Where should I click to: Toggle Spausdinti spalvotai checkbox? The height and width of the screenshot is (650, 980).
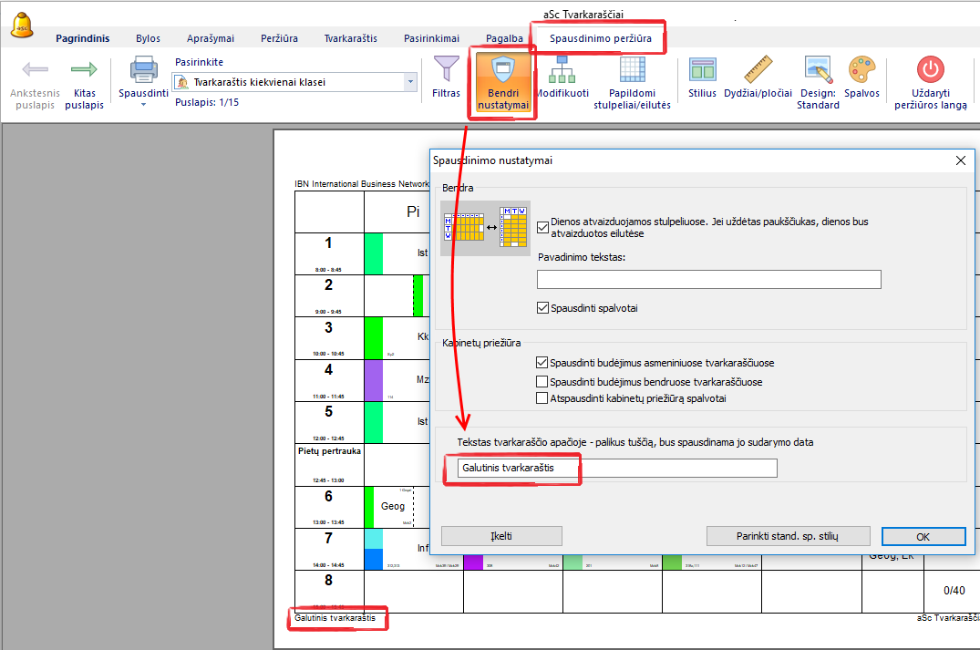(544, 308)
